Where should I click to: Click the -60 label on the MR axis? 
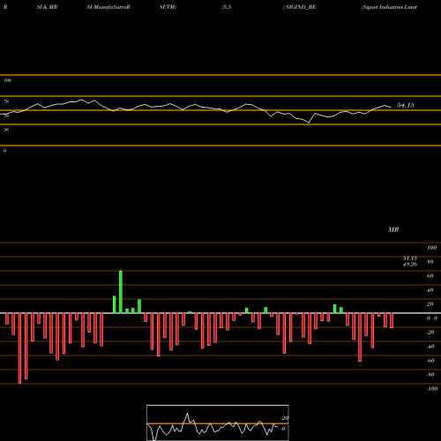coord(430,361)
